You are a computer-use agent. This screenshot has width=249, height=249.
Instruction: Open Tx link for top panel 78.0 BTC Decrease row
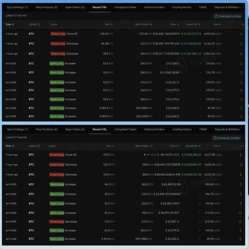(241, 54)
